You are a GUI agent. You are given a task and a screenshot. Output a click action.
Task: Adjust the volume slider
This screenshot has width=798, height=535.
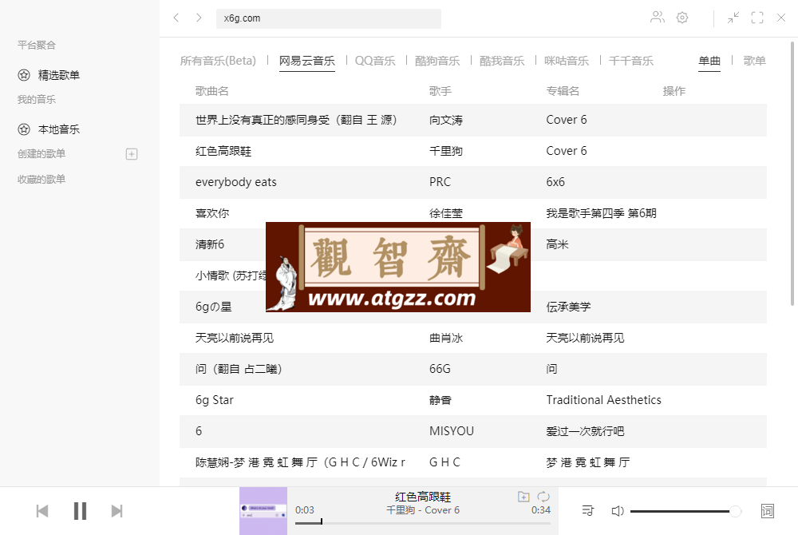point(685,511)
